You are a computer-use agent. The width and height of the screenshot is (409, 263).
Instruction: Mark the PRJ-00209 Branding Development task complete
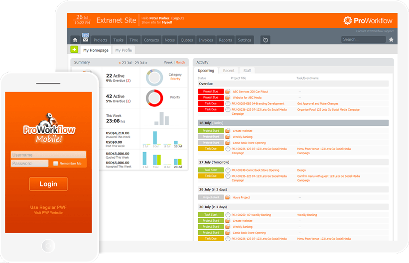(x=228, y=103)
